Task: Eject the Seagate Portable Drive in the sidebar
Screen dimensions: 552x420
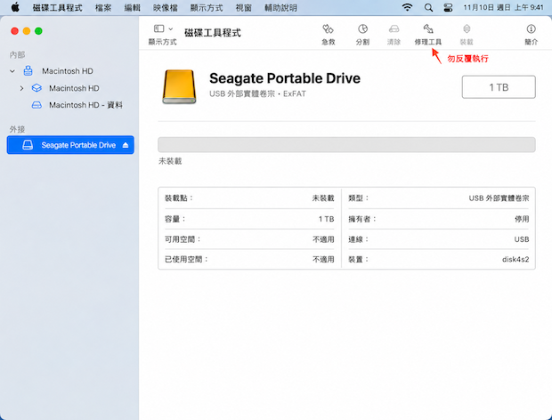Action: [x=126, y=145]
